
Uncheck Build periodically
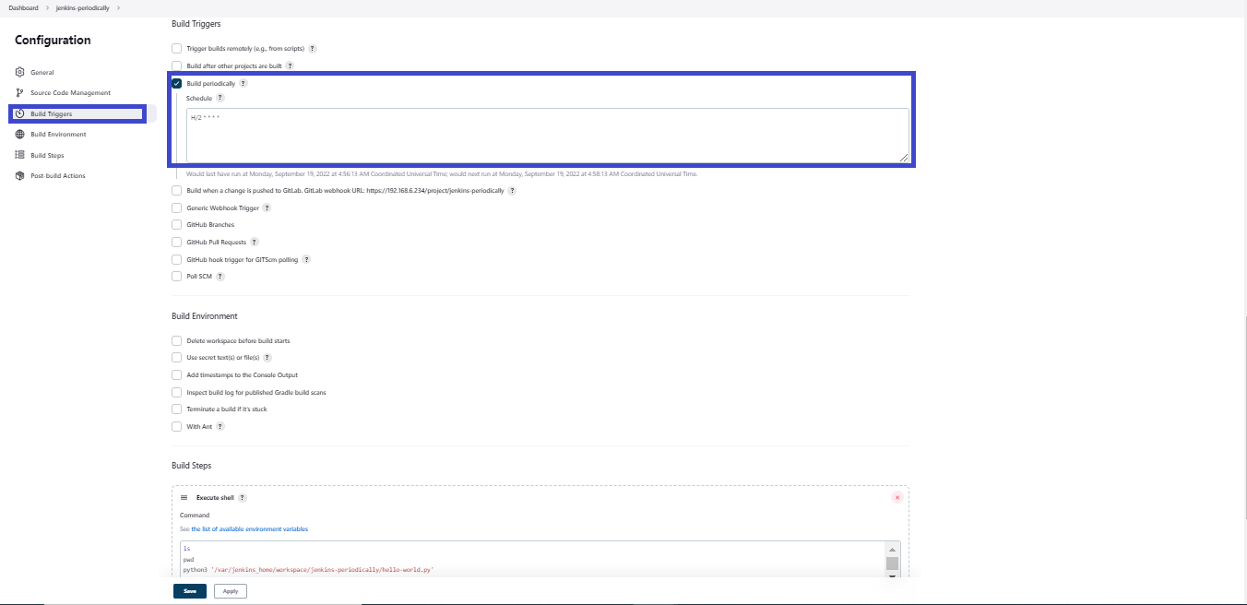point(177,83)
